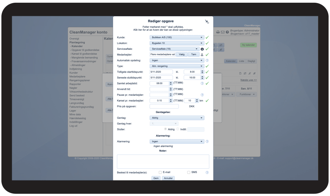The image size is (330, 196).
Task: Open help icon for Samlet arbejdstid
Action: (x=202, y=83)
